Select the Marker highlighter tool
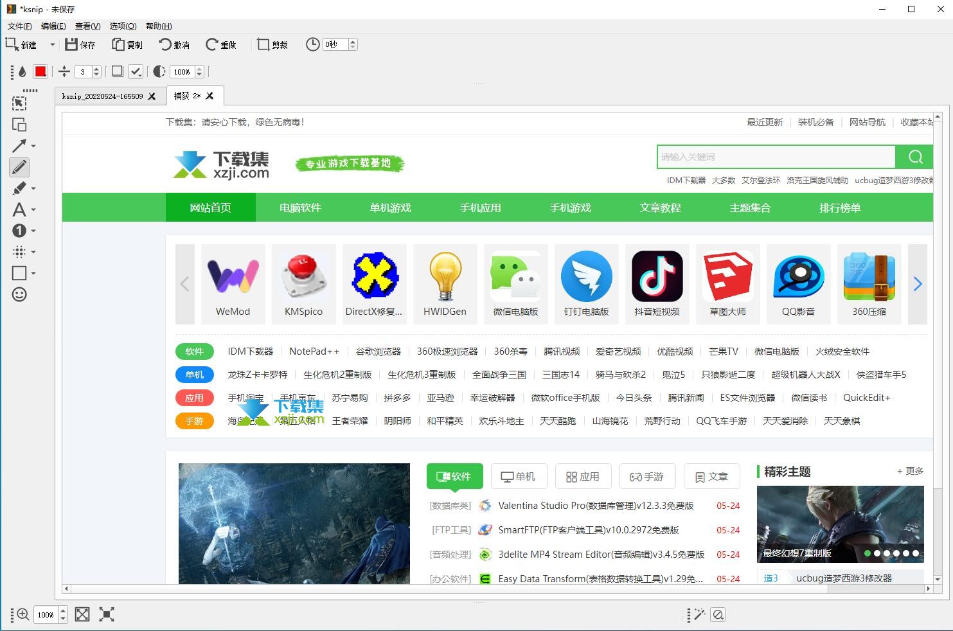 tap(19, 188)
